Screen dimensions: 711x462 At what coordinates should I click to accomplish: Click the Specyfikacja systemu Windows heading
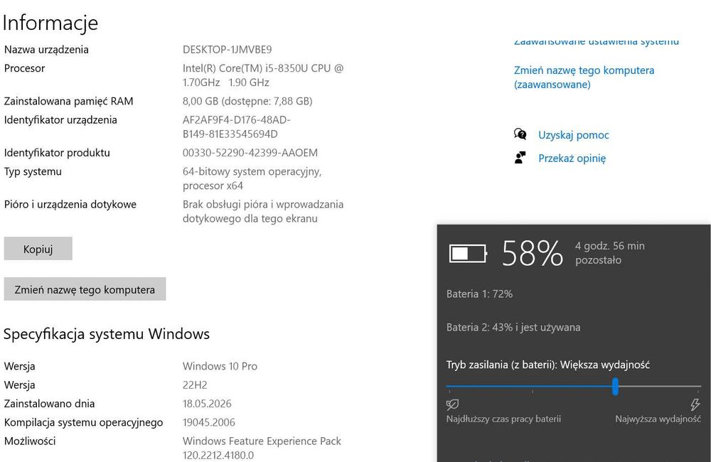107,334
